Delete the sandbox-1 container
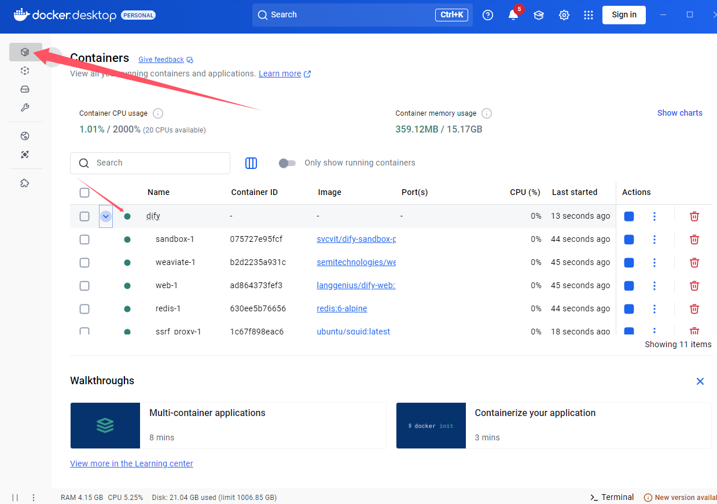717x504 pixels. click(694, 240)
